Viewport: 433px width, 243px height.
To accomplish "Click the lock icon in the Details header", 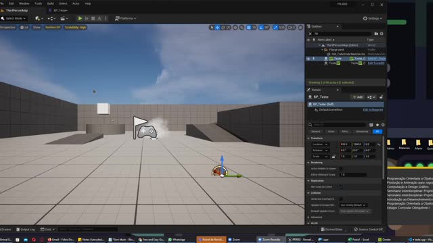I will pos(381,97).
